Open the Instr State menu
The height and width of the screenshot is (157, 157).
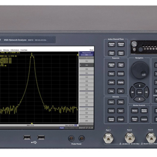[x=24, y=50]
